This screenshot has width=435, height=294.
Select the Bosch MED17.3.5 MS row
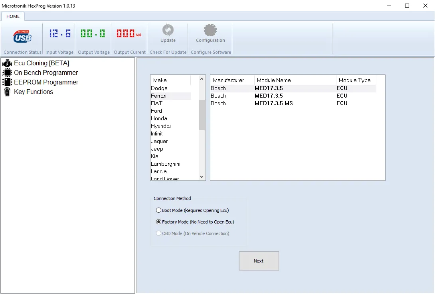[x=293, y=103]
